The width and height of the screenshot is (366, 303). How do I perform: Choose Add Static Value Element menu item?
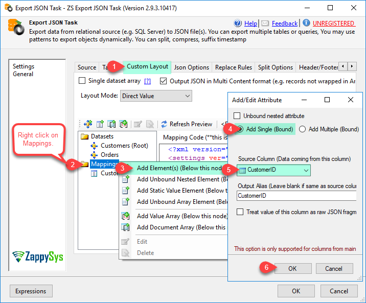[174, 191]
